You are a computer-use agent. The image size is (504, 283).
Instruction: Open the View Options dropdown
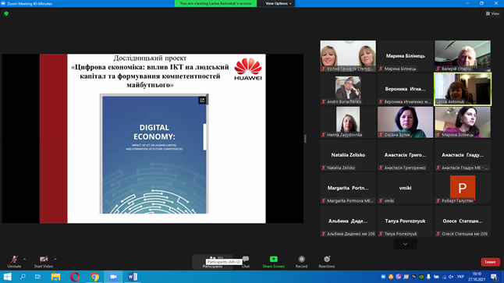point(279,4)
